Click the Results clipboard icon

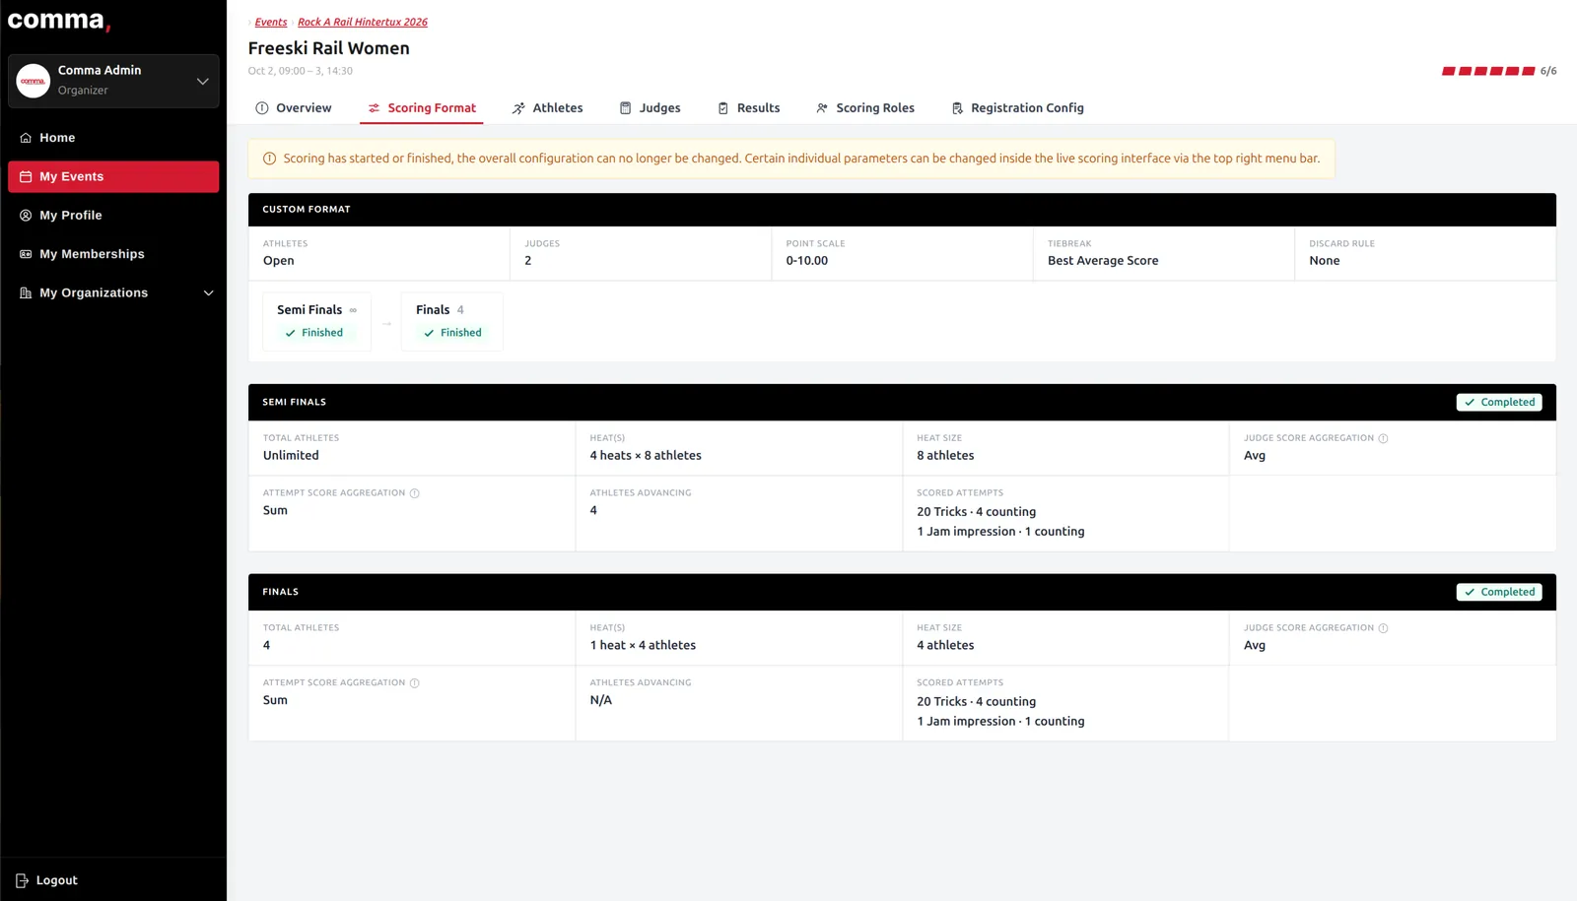pyautogui.click(x=723, y=108)
